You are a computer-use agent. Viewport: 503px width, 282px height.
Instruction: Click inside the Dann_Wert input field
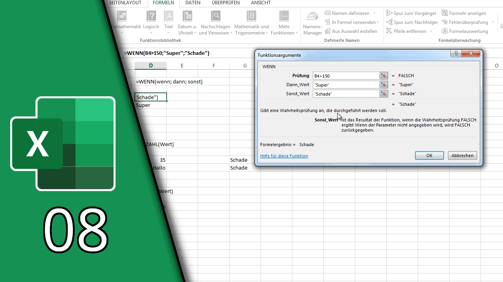[x=346, y=85]
